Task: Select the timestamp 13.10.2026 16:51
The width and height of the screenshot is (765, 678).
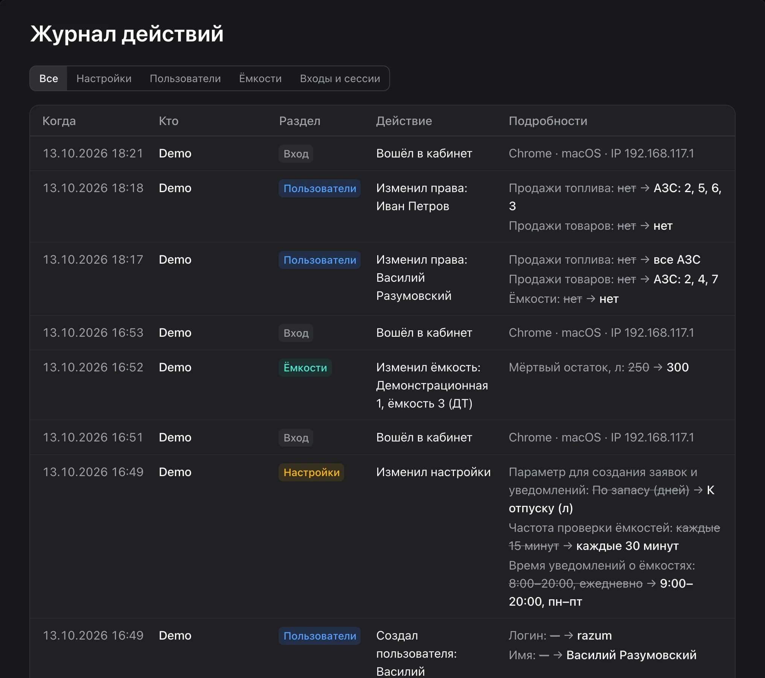Action: [x=93, y=437]
